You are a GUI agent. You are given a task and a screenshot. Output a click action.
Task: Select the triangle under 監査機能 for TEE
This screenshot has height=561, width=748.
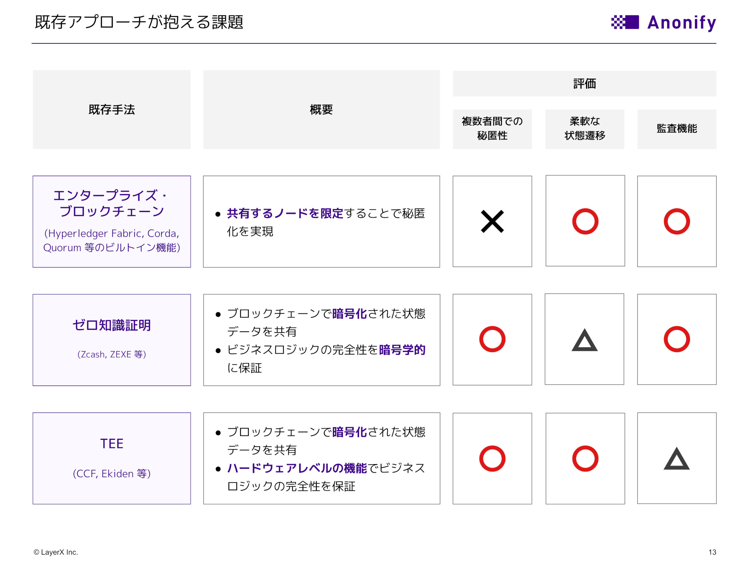point(677,458)
